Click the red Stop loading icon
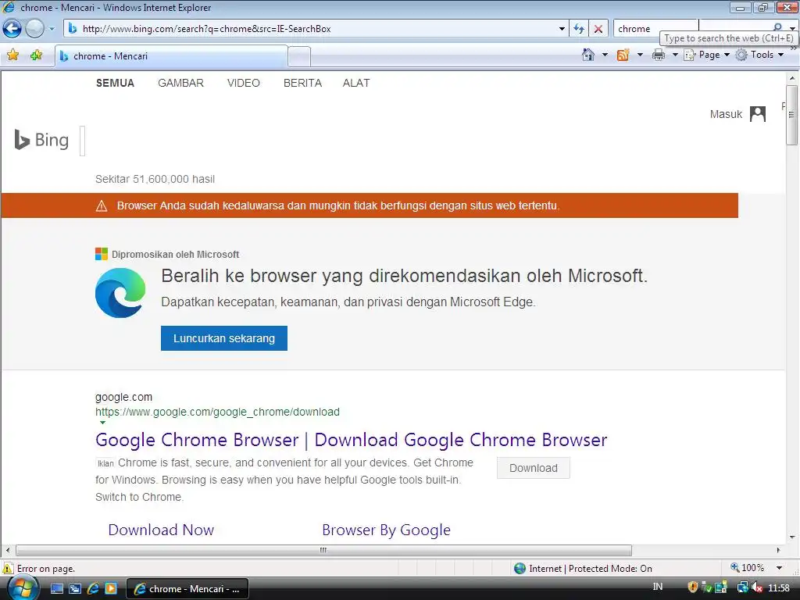 [x=598, y=29]
